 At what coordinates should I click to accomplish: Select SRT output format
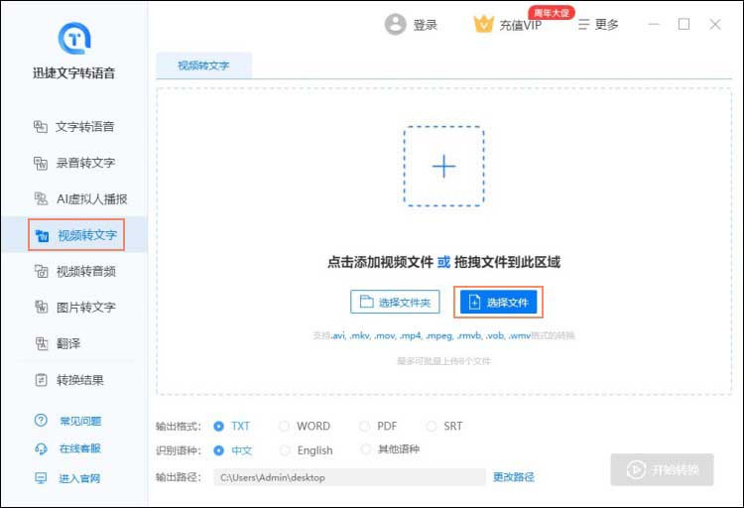pos(444,426)
